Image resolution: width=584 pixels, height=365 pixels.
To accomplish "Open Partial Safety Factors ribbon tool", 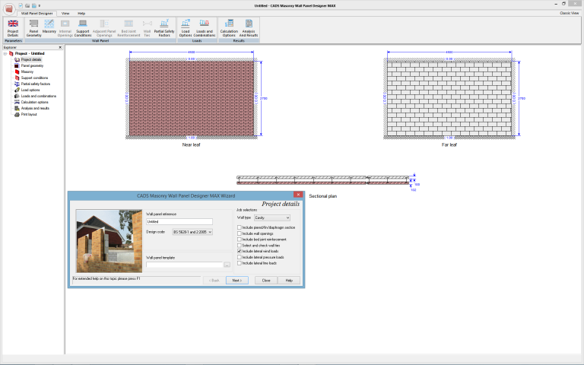I will (x=164, y=28).
